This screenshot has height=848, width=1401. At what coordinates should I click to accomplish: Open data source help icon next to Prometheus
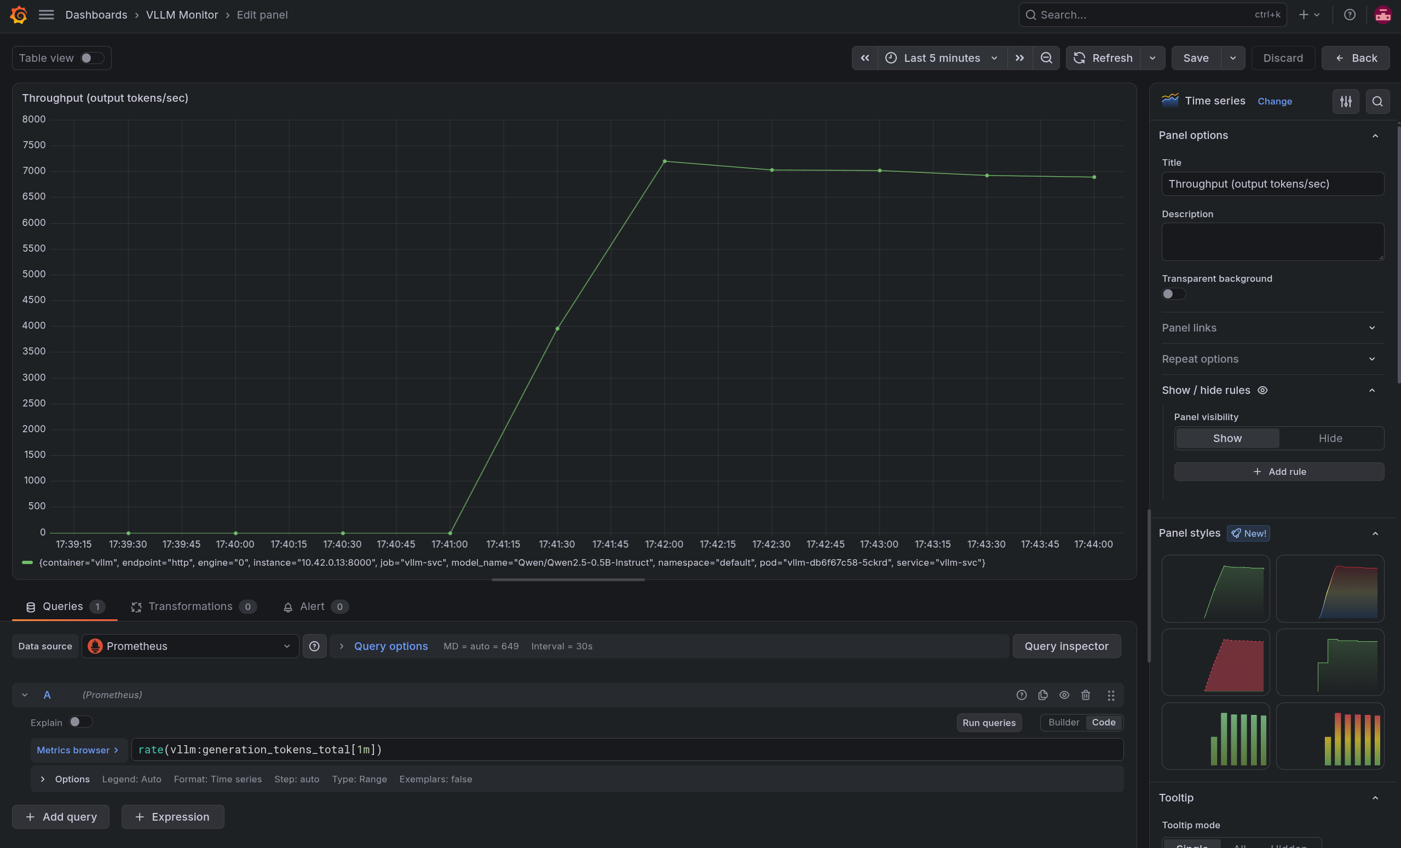pos(314,646)
